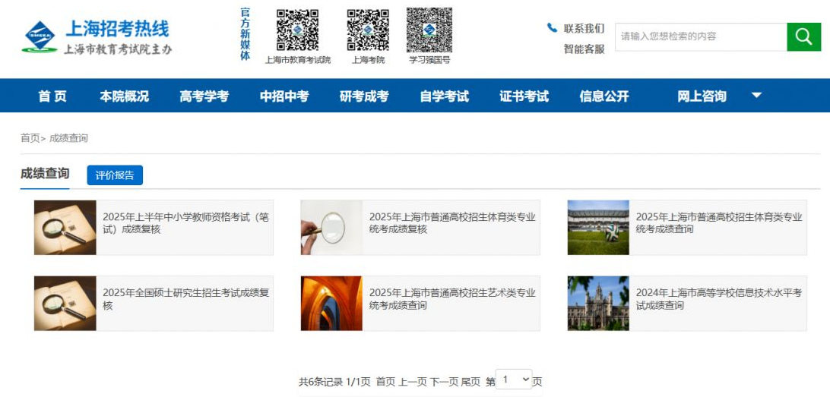This screenshot has height=397, width=830.
Task: Click the soccer stadium thumbnail
Action: coord(599,227)
